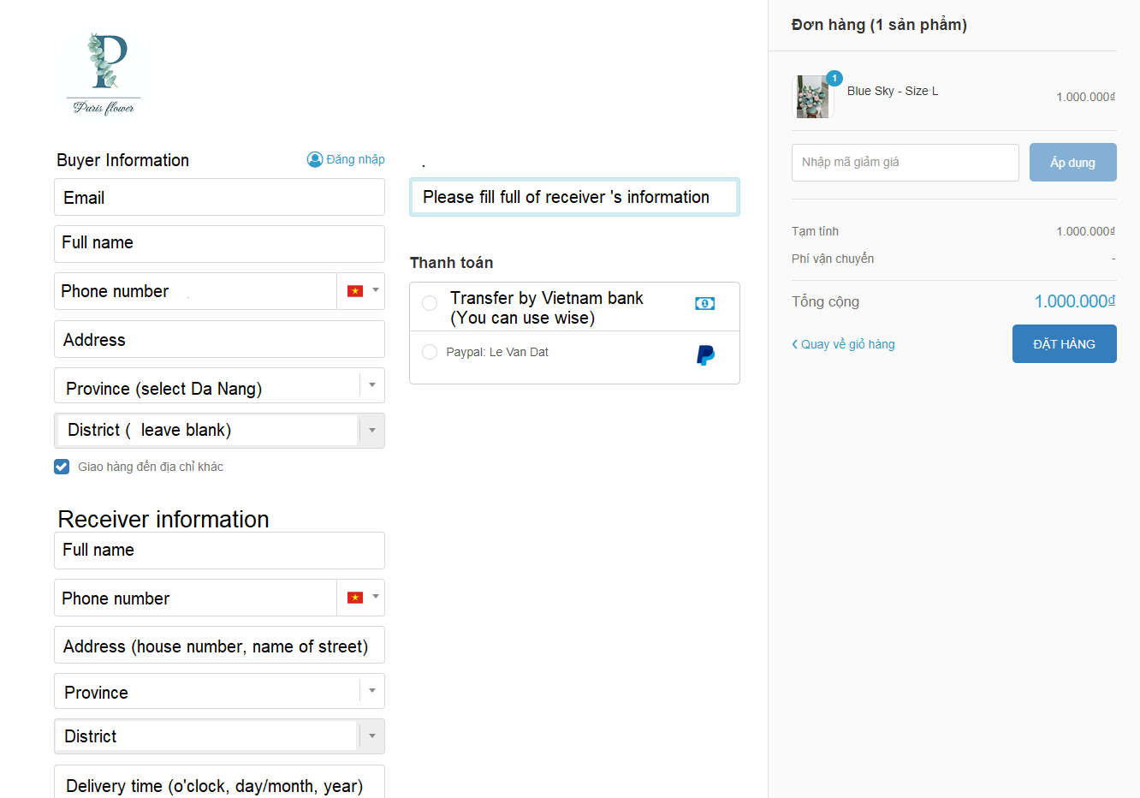
Task: Uncheck Giao hàng đến địa chỉ khác
Action: 62,467
